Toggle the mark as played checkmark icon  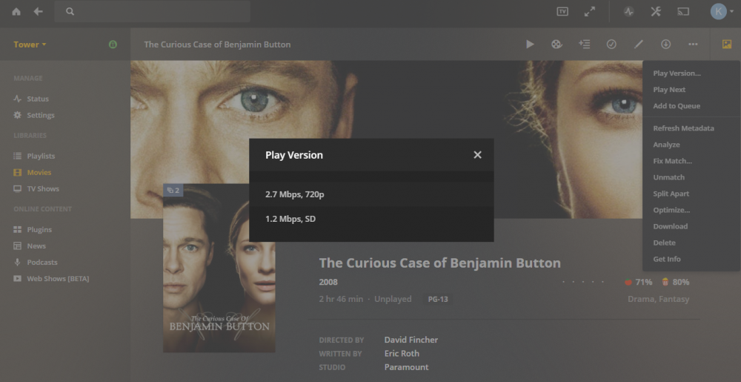coord(611,44)
